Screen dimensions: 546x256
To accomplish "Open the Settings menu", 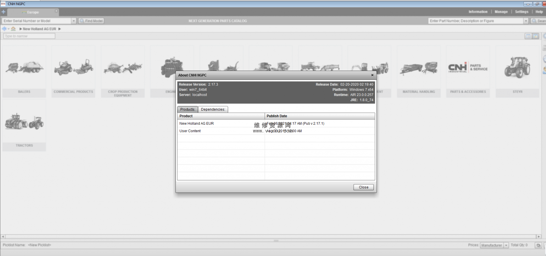I will click(521, 12).
